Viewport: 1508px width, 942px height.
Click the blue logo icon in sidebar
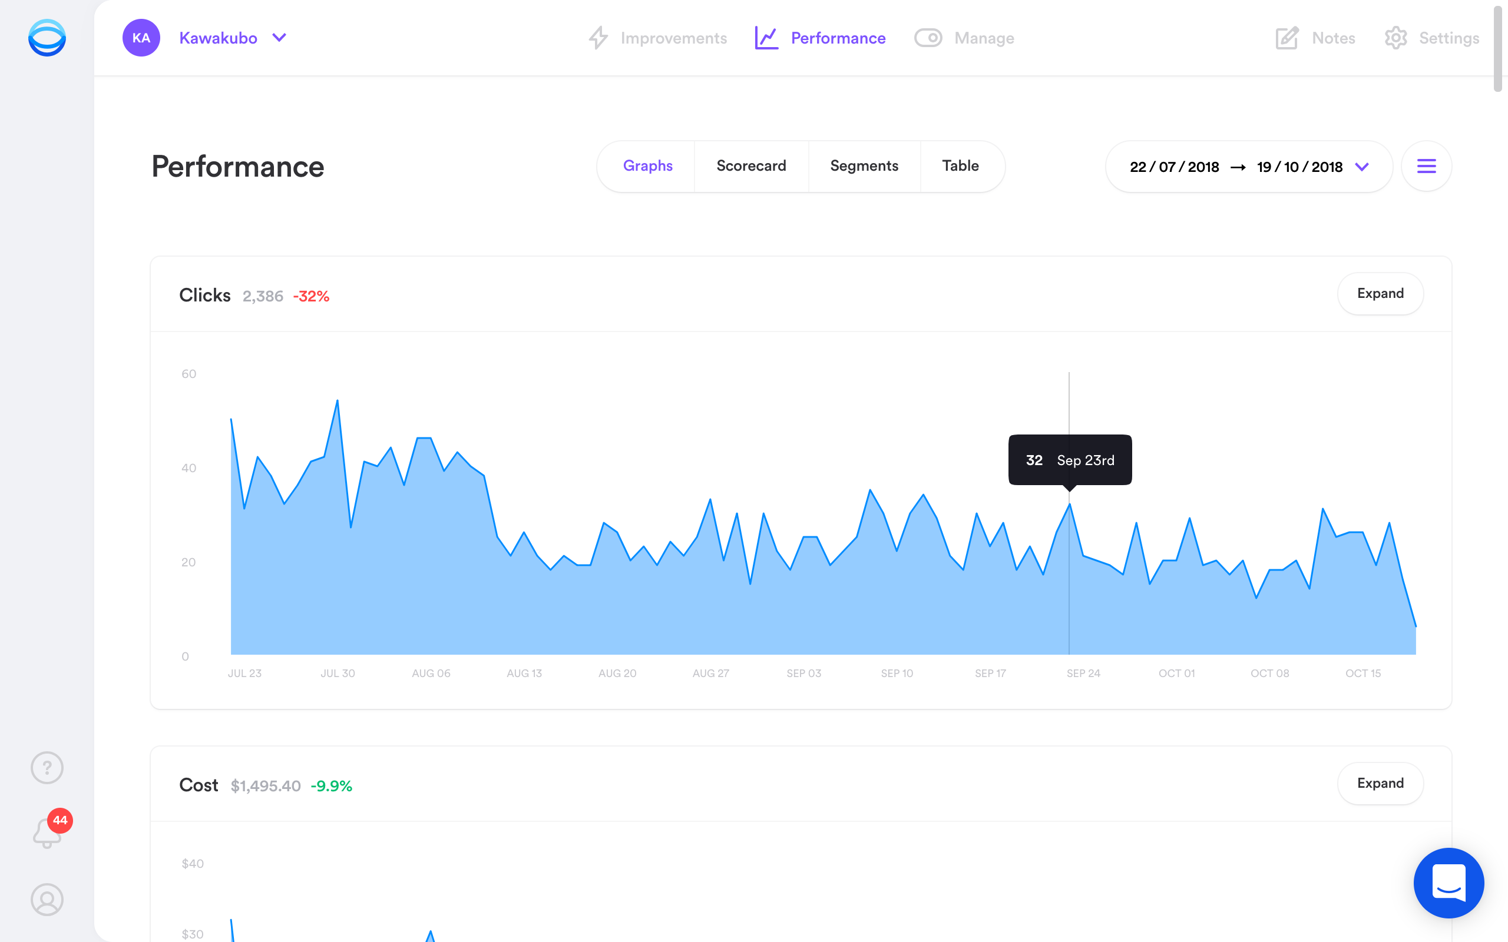pos(47,38)
